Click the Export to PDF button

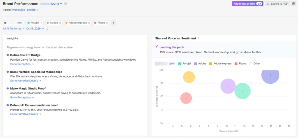(x=277, y=3)
